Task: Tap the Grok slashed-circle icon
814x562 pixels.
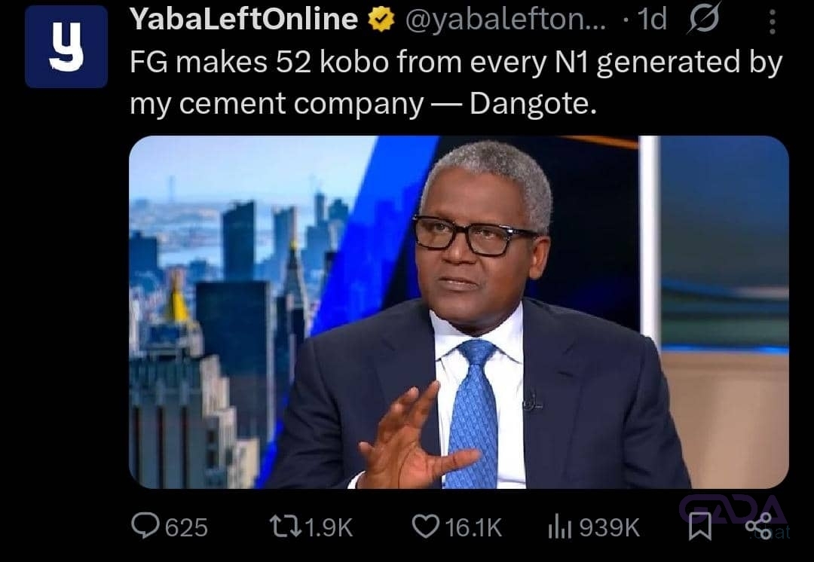Action: point(704,18)
